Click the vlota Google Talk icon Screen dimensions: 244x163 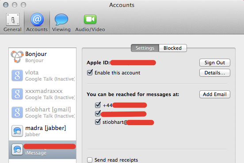click(x=17, y=75)
